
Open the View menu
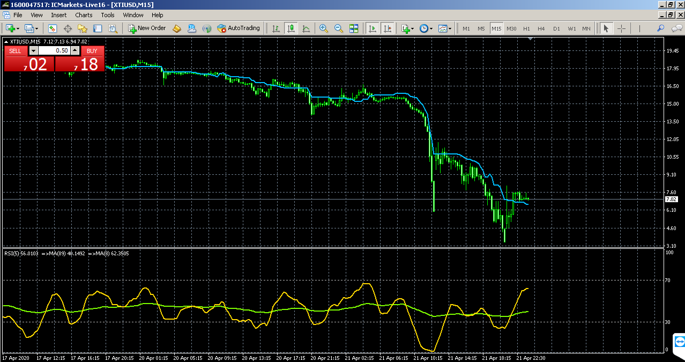tap(36, 15)
